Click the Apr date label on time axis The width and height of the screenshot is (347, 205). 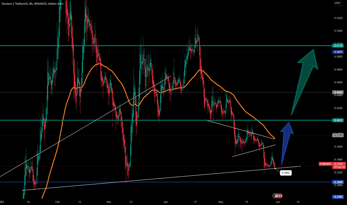[166, 202]
